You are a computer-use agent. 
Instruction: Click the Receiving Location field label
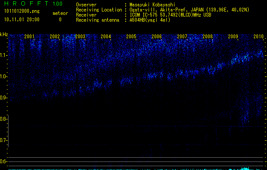pyautogui.click(x=99, y=10)
